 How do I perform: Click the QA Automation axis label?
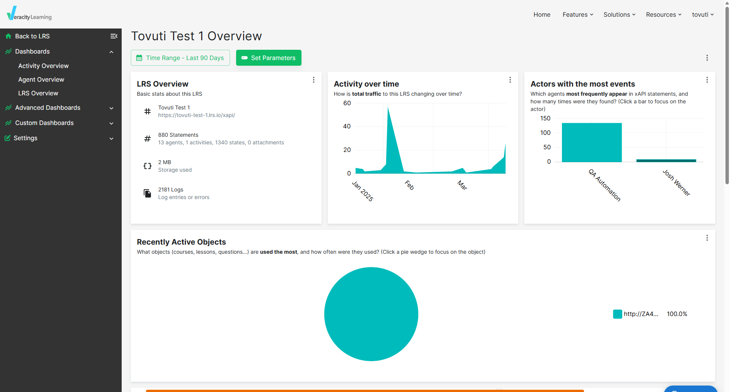605,185
